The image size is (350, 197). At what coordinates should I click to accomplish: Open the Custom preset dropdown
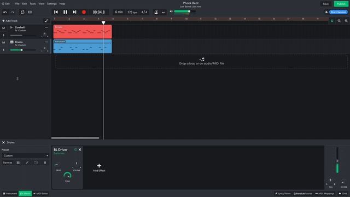(25, 155)
